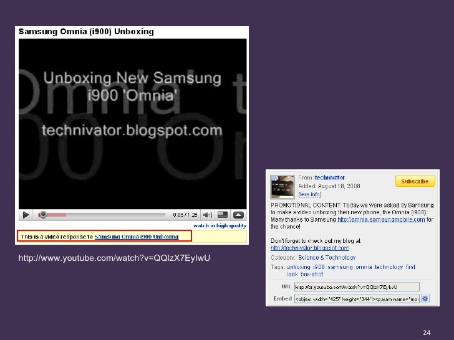The image size is (454, 340).
Task: Open the omnia.samsungmobile.com link
Action: [381, 219]
